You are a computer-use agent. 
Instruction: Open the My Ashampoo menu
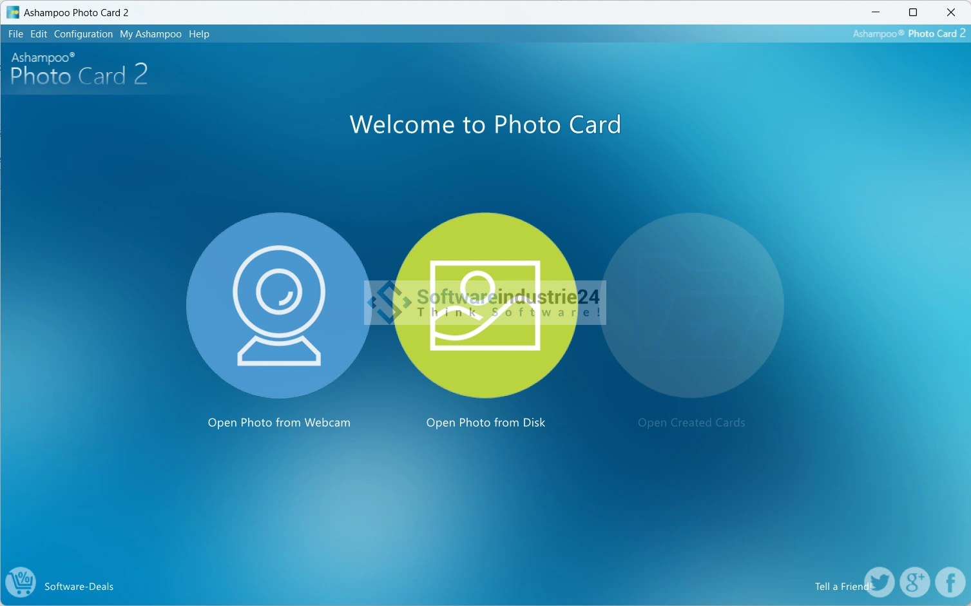pos(151,34)
